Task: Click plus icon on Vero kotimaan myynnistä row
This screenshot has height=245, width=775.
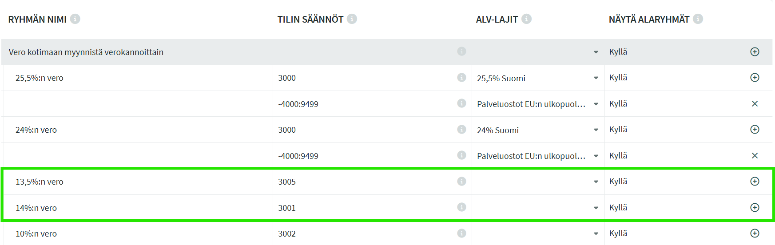Action: click(x=755, y=52)
